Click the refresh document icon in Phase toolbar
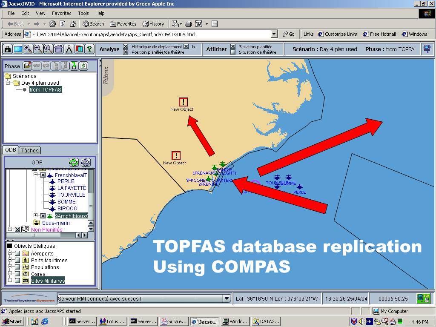 83,66
